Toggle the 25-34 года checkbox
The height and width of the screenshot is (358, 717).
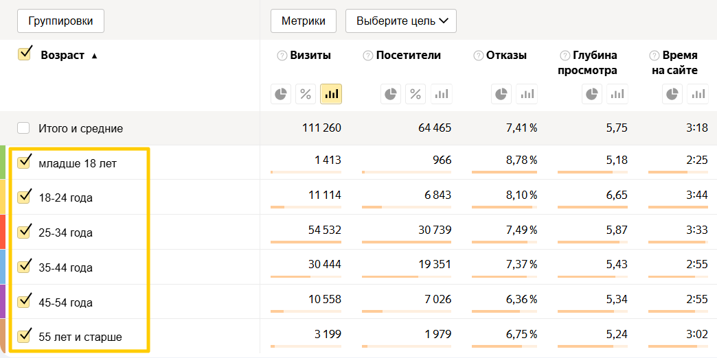point(25,232)
